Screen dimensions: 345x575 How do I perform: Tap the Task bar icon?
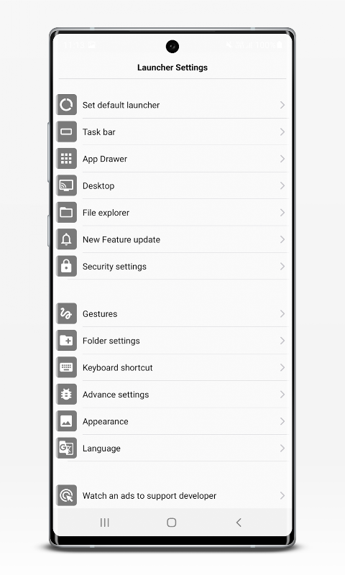(66, 132)
